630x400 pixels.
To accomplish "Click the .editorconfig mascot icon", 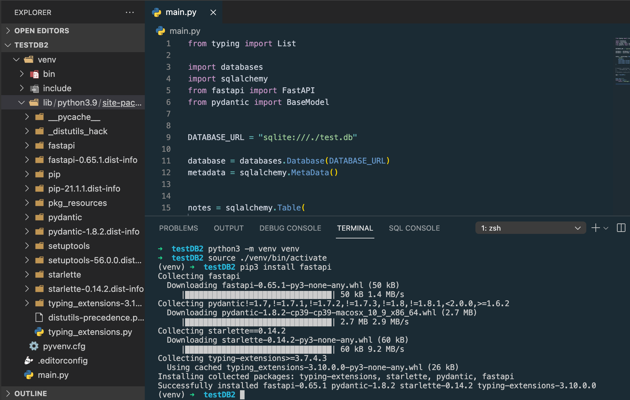I will [x=29, y=360].
